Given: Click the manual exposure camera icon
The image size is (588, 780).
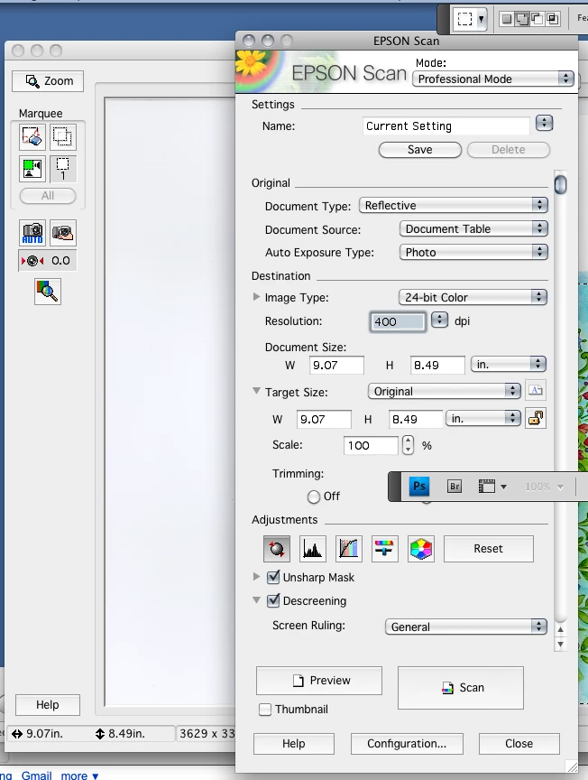Looking at the screenshot, I should click(x=62, y=233).
